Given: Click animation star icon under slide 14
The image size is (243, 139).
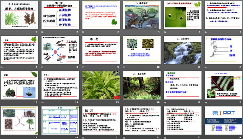Looking at the screenshot, I should pyautogui.click(x=42, y=103).
